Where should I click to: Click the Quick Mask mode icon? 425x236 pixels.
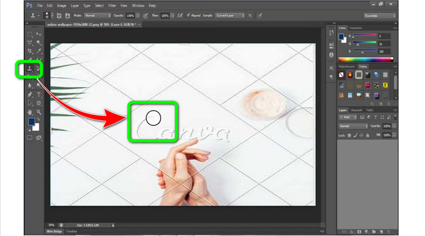tap(30, 137)
